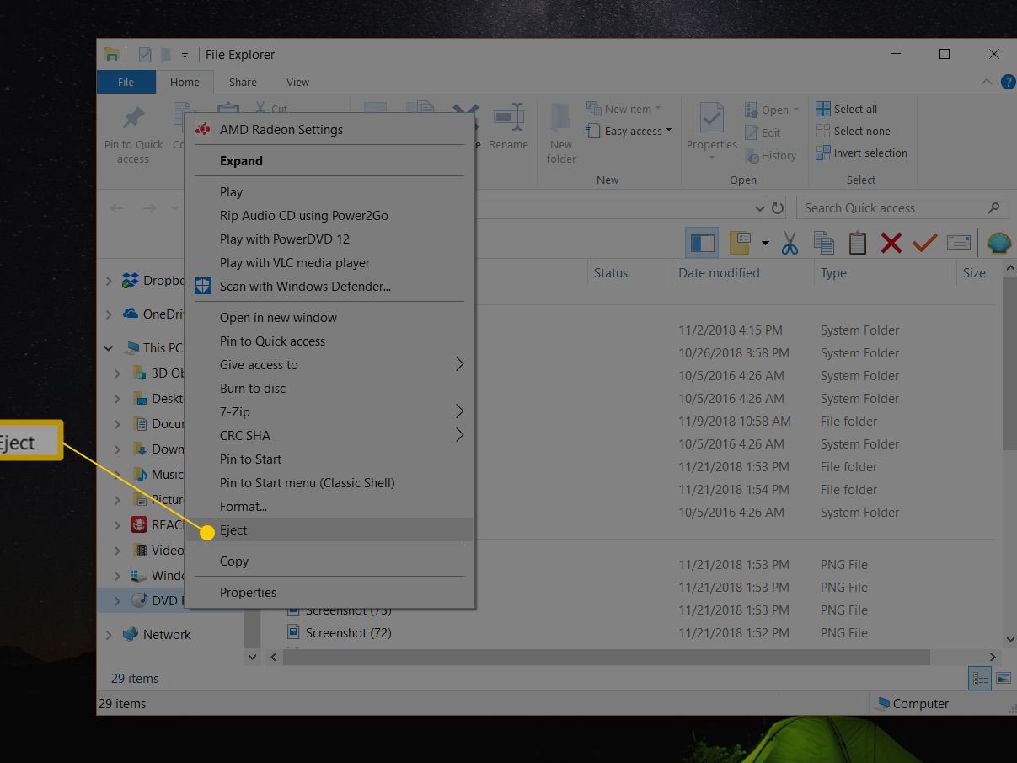Click Select all in the ribbon
Screen dimensions: 1017x763
847,109
